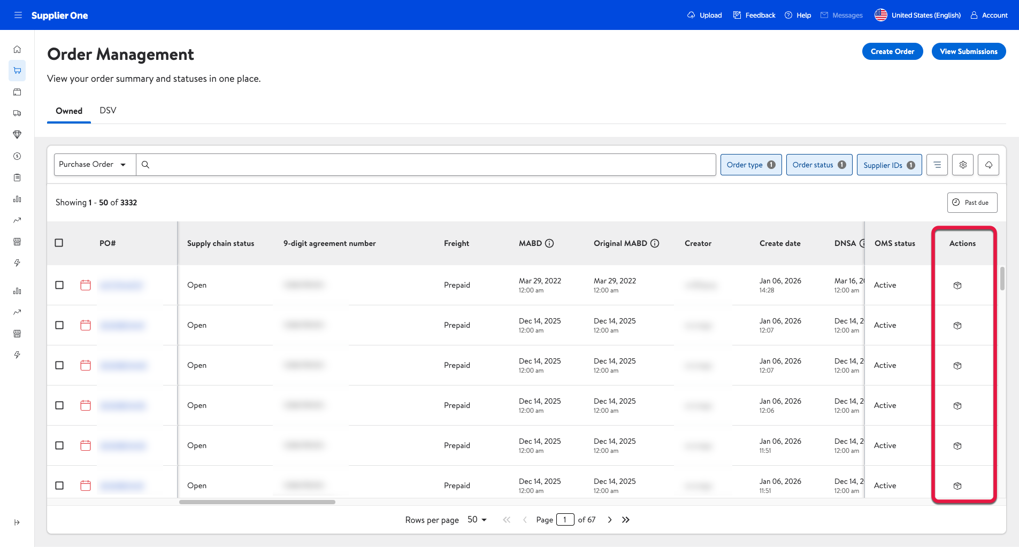The height and width of the screenshot is (547, 1019).
Task: Click MABD info icon in column header
Action: click(x=549, y=243)
